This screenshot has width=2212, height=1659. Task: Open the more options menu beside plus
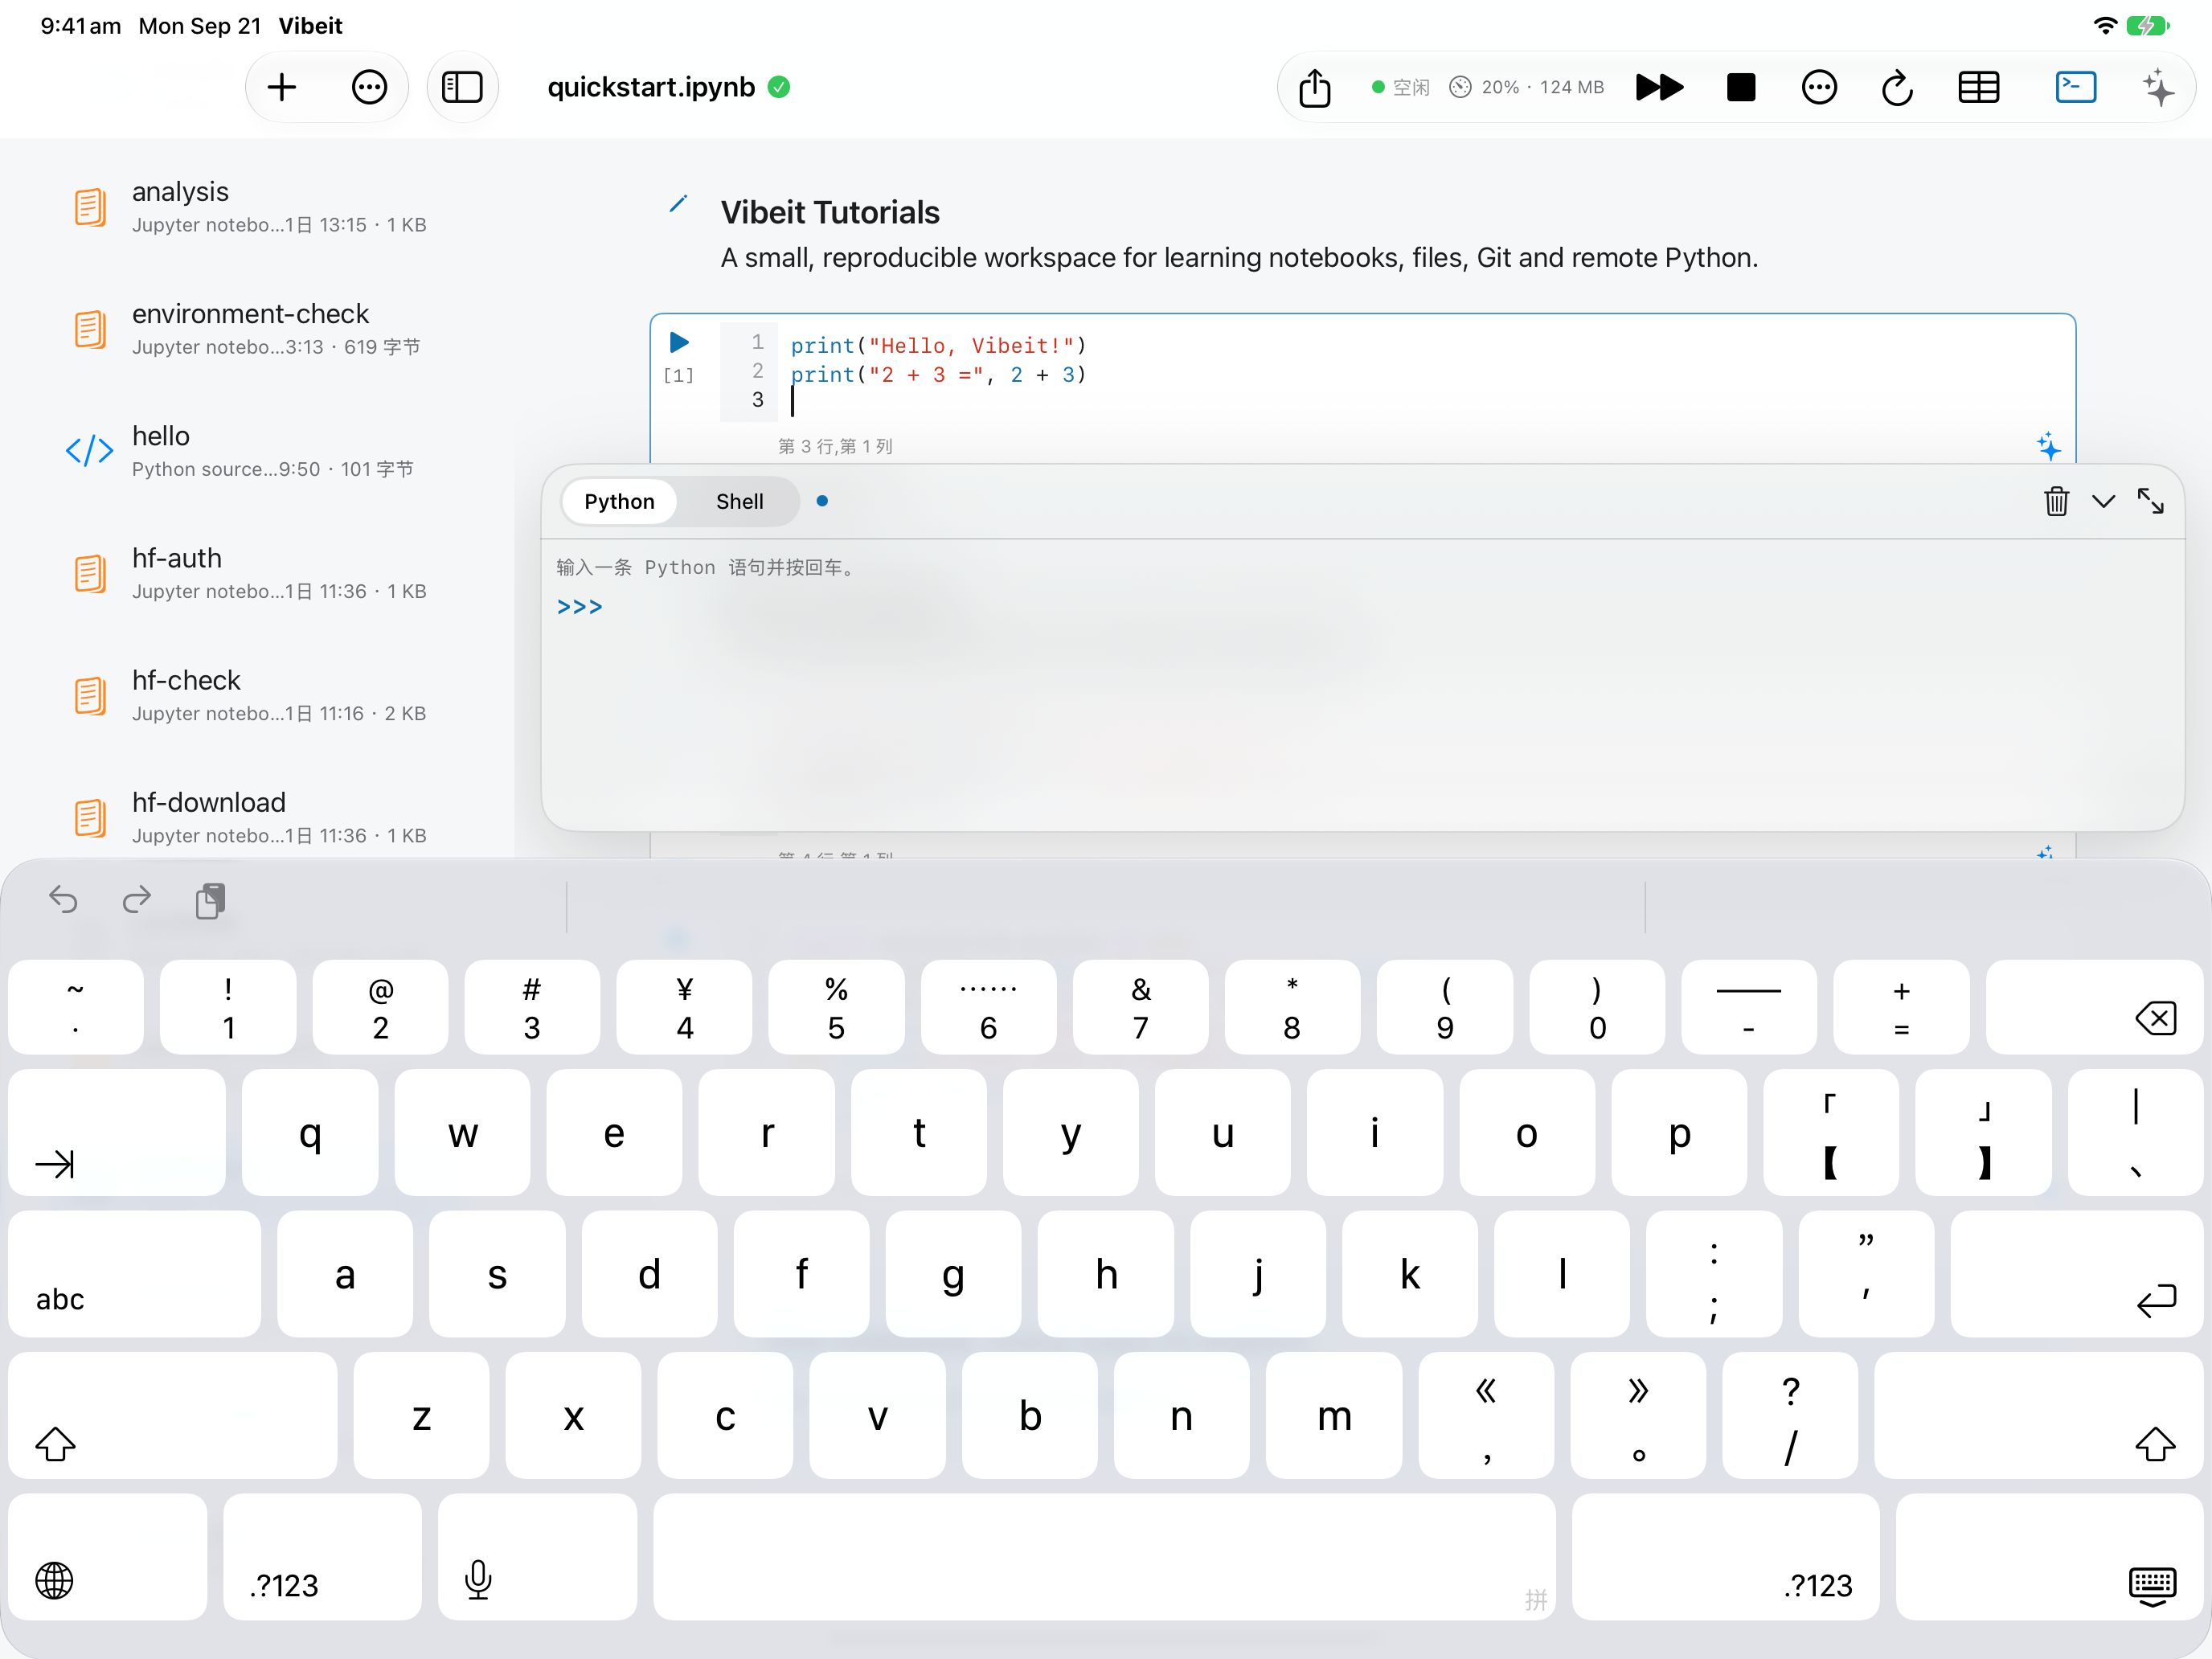(369, 88)
